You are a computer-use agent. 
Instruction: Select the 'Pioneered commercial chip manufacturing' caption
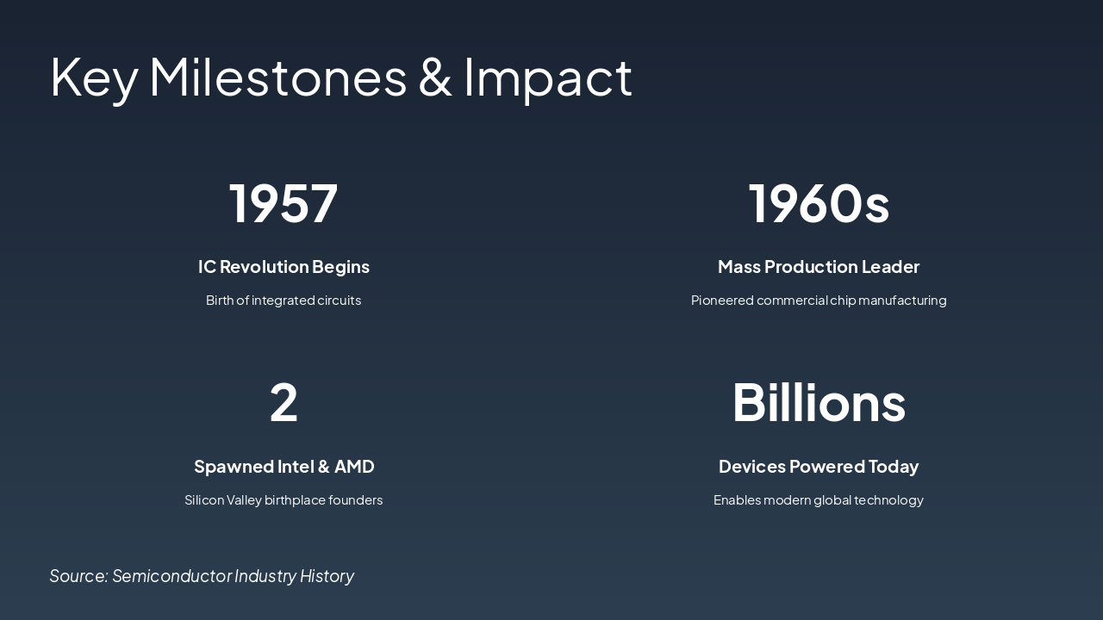coord(819,301)
